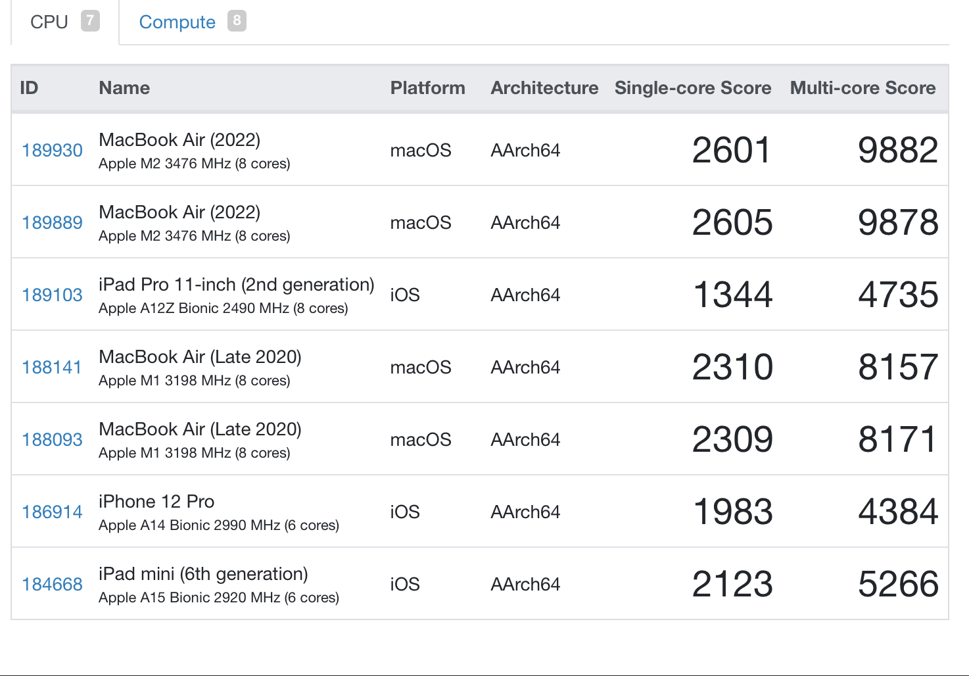Select single-core score 1983

[733, 512]
